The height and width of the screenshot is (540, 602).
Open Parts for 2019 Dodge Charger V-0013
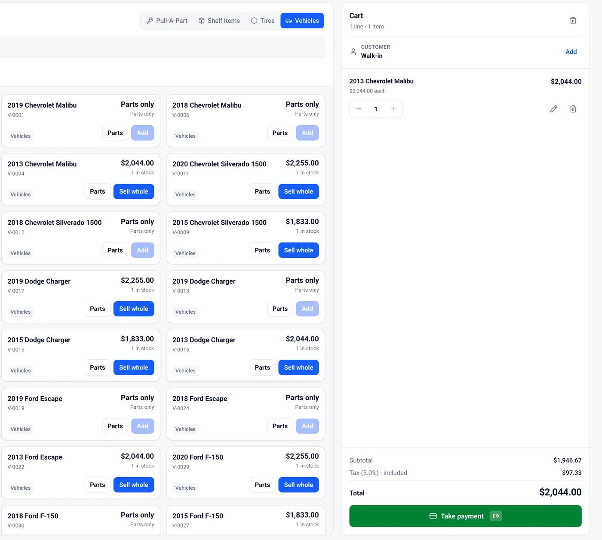[280, 309]
